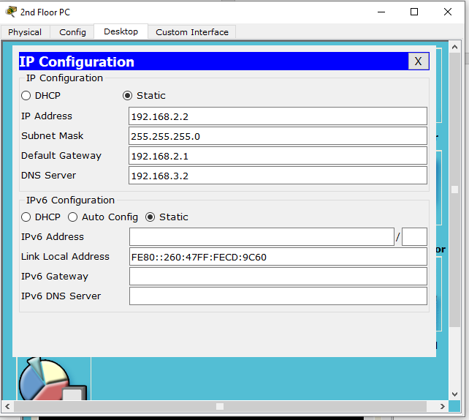Choose Auto Config for IPv6
Viewport: 469px width, 420px height.
point(73,217)
